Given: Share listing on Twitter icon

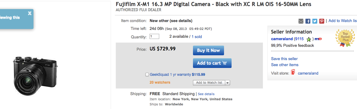Looking at the screenshot, I should click(315, 21).
